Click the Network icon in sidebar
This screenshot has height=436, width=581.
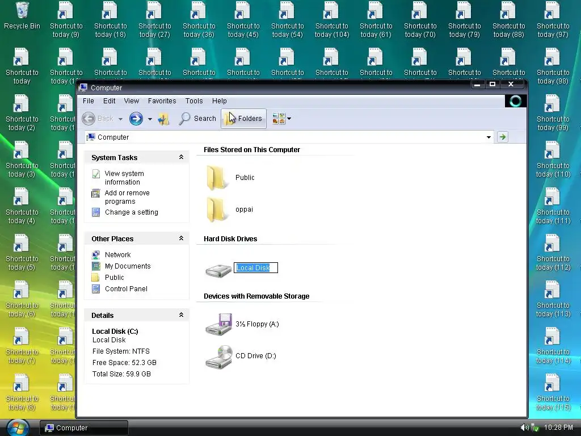(96, 255)
